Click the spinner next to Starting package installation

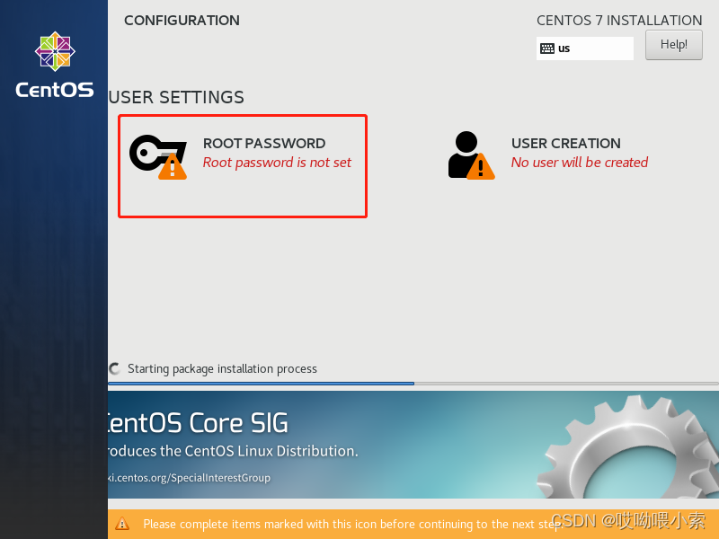(115, 368)
